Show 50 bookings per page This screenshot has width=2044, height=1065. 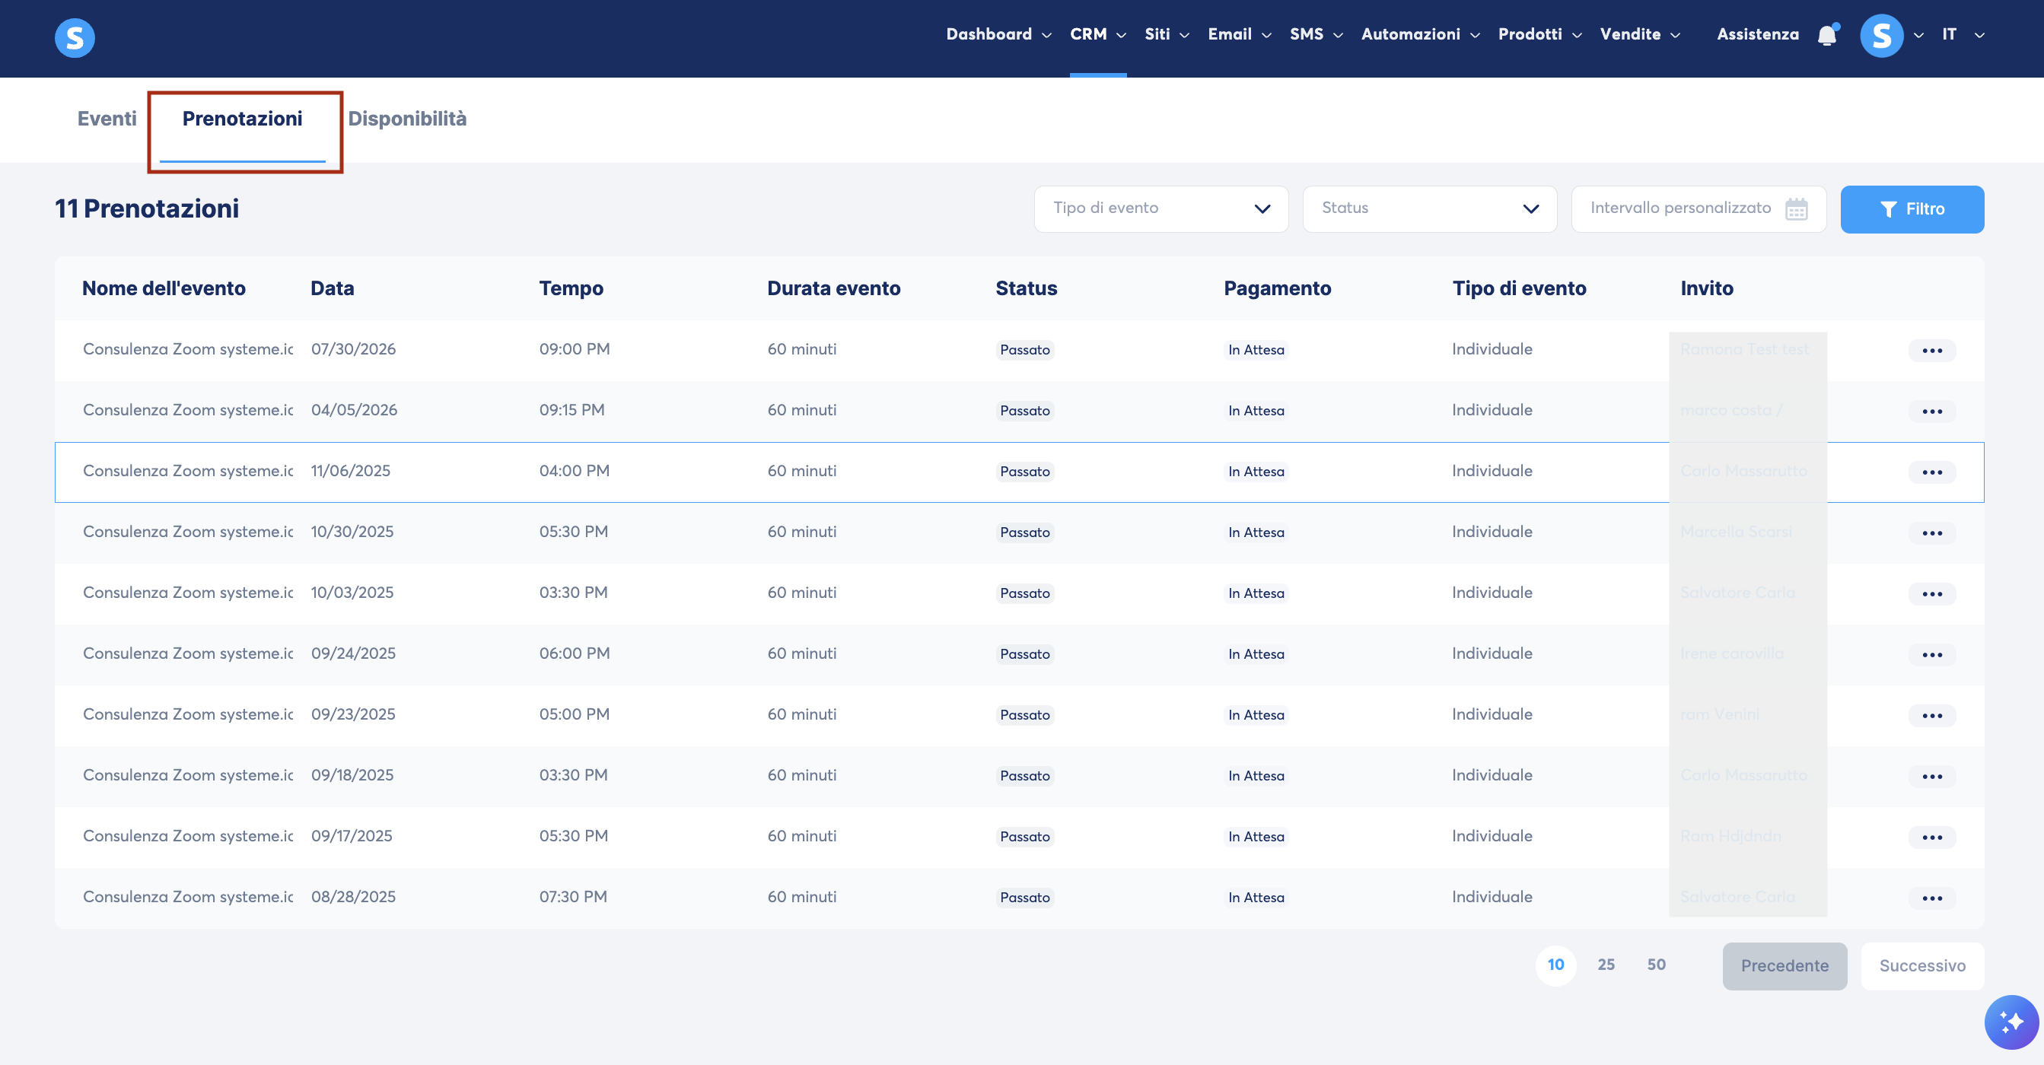1656,965
